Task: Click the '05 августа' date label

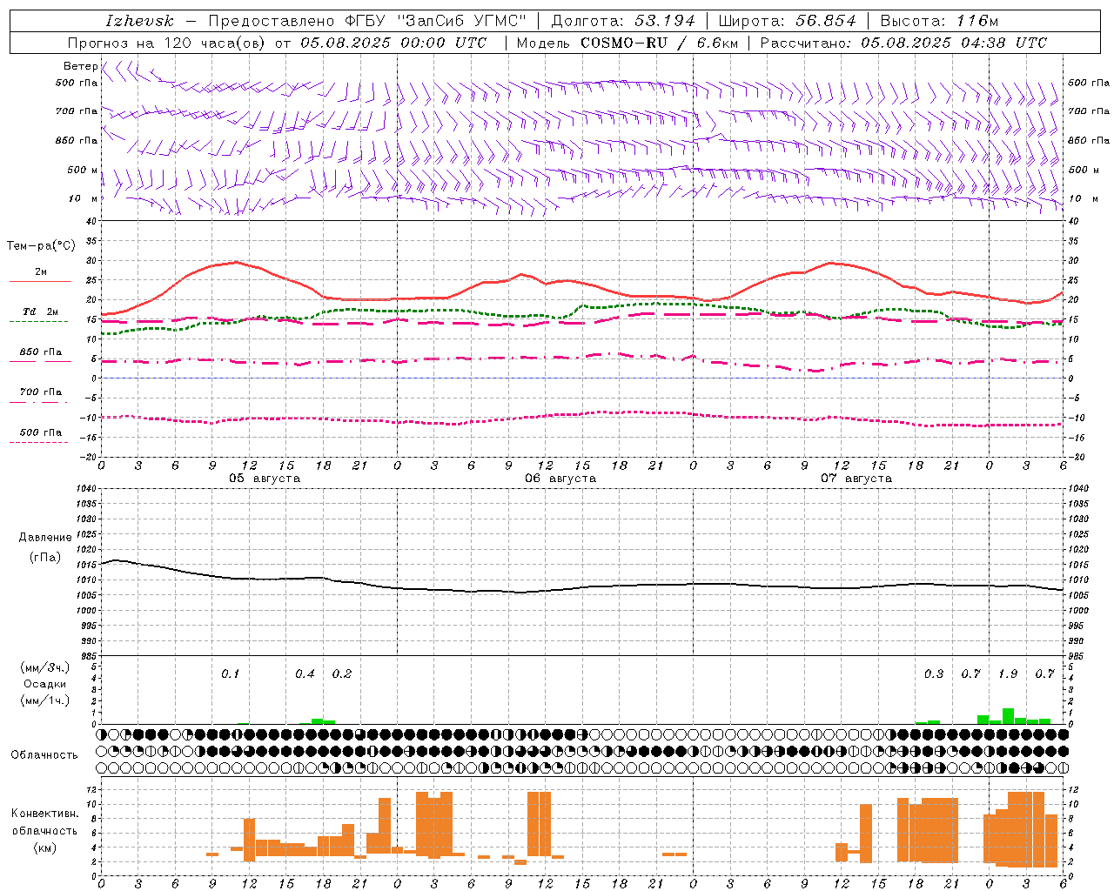Action: [265, 479]
